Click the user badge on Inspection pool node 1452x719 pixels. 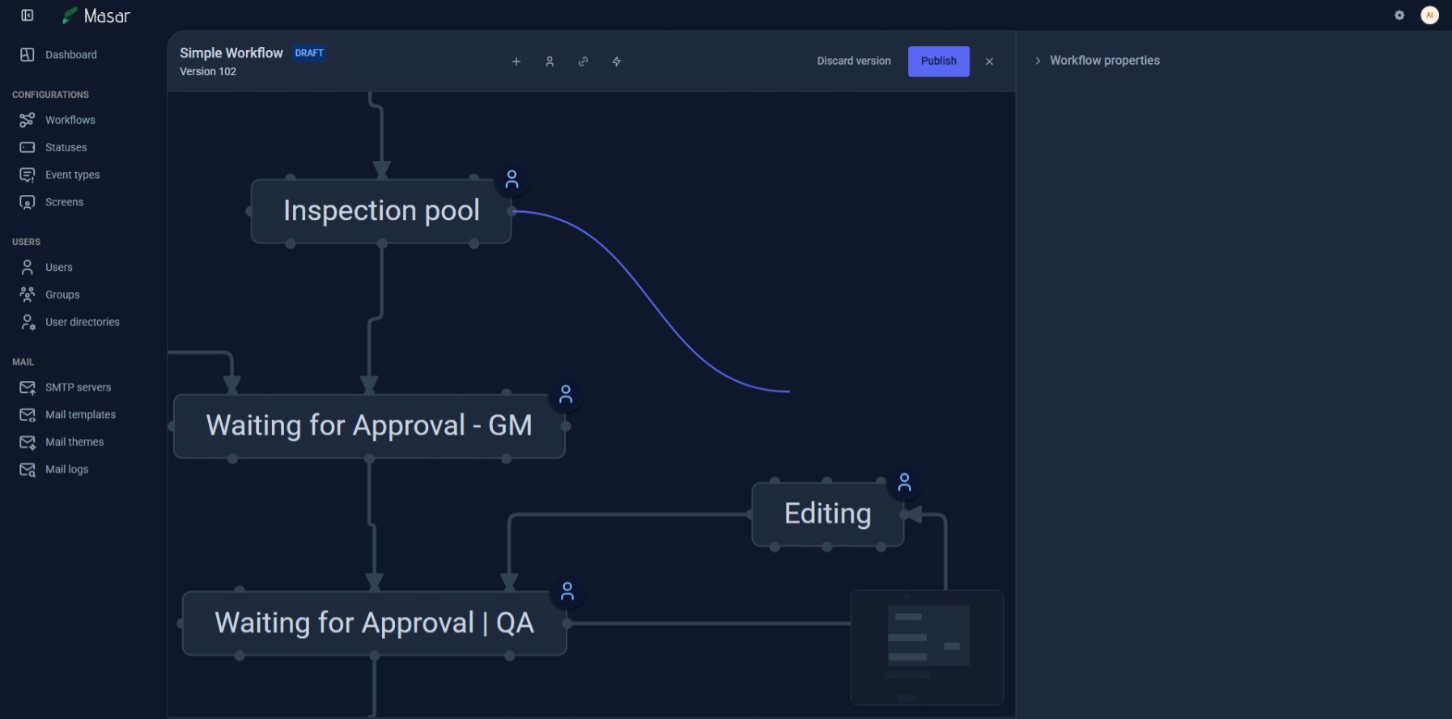(x=511, y=180)
